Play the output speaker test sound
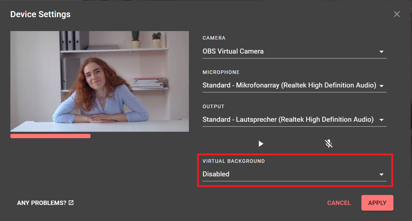Screen dimensions: 412x221 261,144
